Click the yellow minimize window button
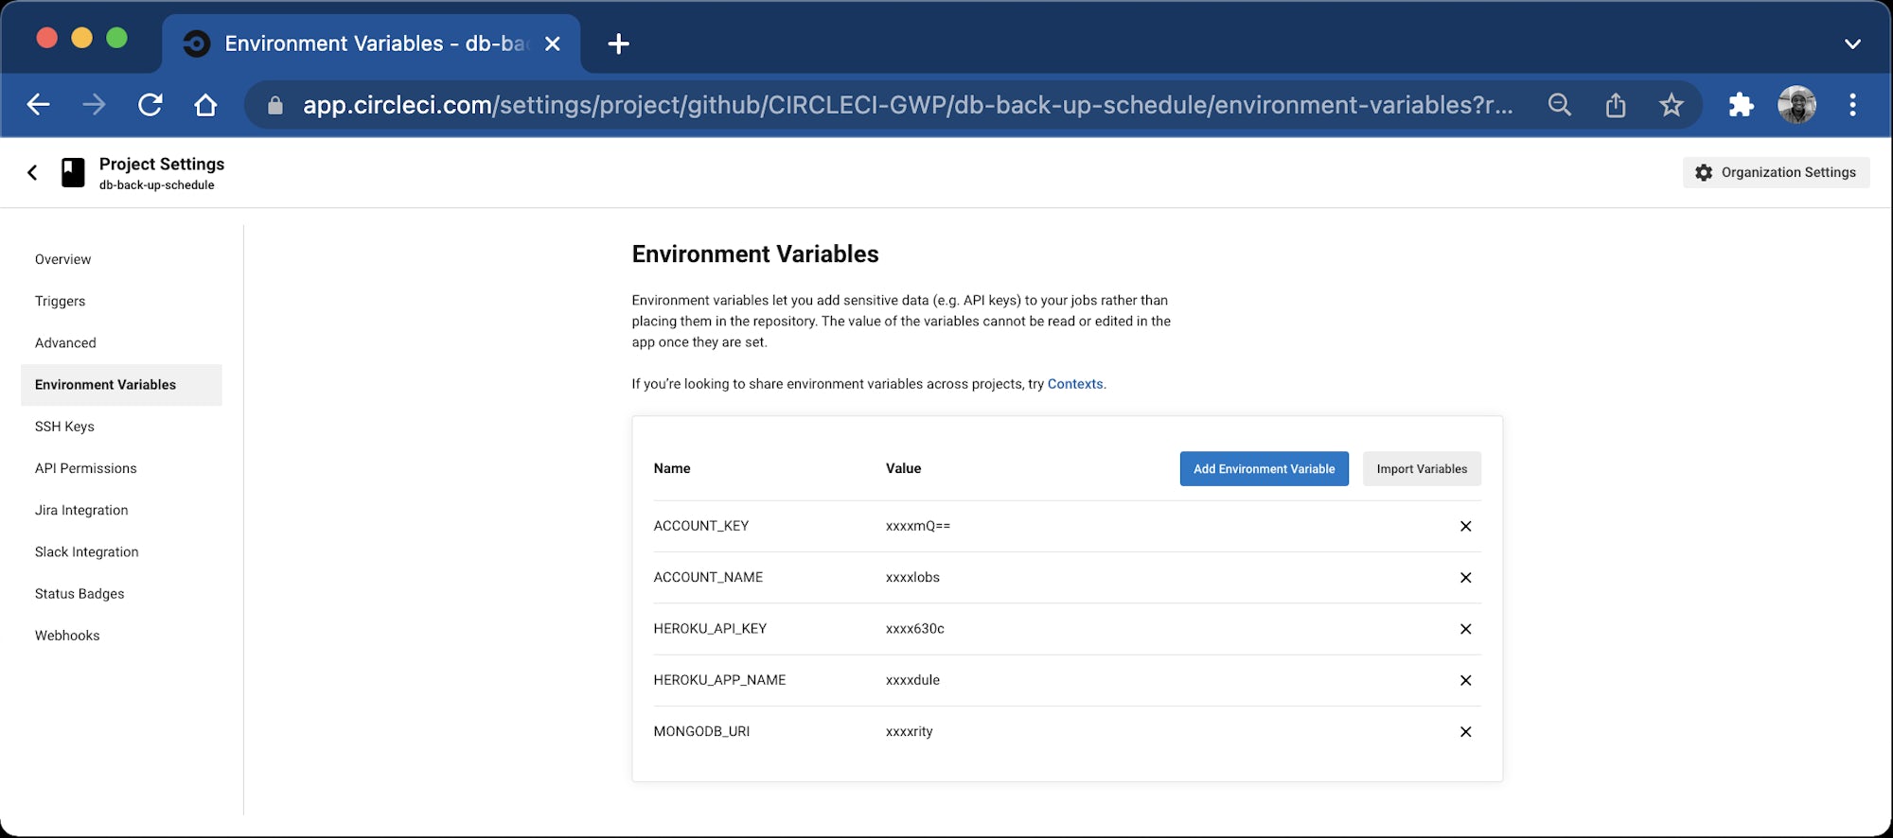 click(82, 38)
